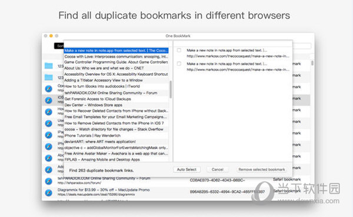Click the search field in main window
This screenshot has height=217, width=353.
(x=302, y=46)
